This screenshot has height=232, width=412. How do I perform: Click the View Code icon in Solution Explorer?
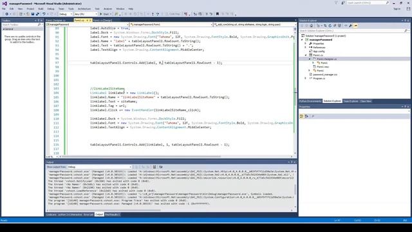tap(346, 26)
